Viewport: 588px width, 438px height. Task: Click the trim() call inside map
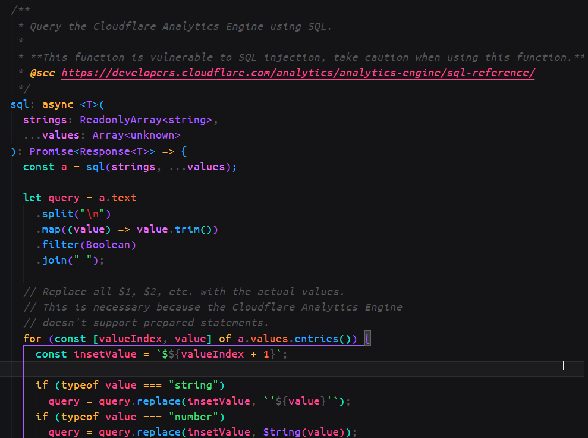tap(187, 229)
